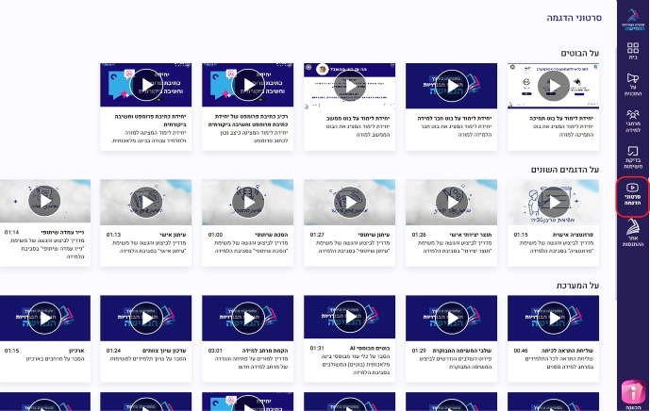Click the card title 'יחידת לימוד על בוט תמיכה'
Screen dimensions: 650x411
pos(561,119)
